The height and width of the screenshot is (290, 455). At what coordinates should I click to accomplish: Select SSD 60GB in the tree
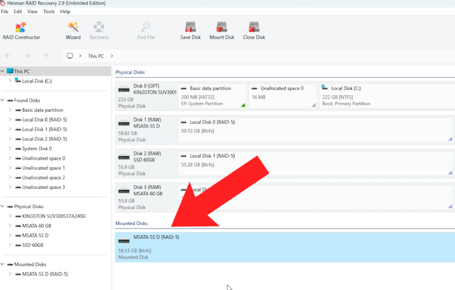pyautogui.click(x=33, y=245)
